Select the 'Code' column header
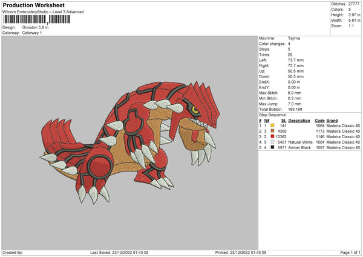This screenshot has width=363, height=257. point(319,121)
